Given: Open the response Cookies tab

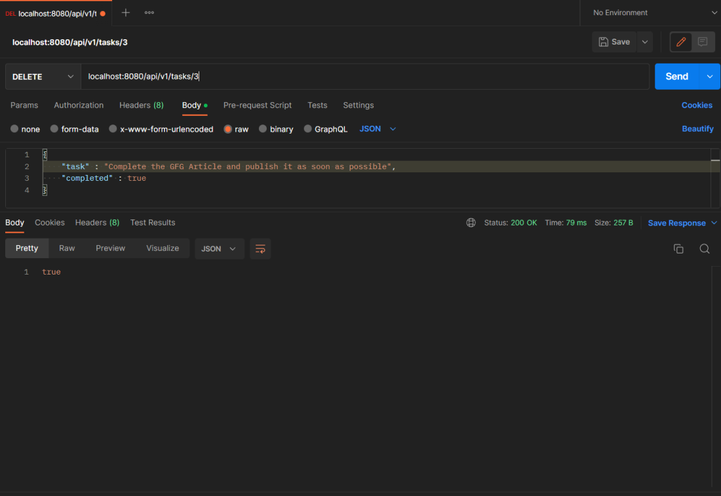Looking at the screenshot, I should 50,223.
